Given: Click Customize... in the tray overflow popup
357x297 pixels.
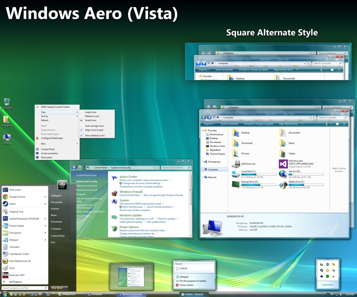Looking at the screenshot, I should pyautogui.click(x=328, y=285).
